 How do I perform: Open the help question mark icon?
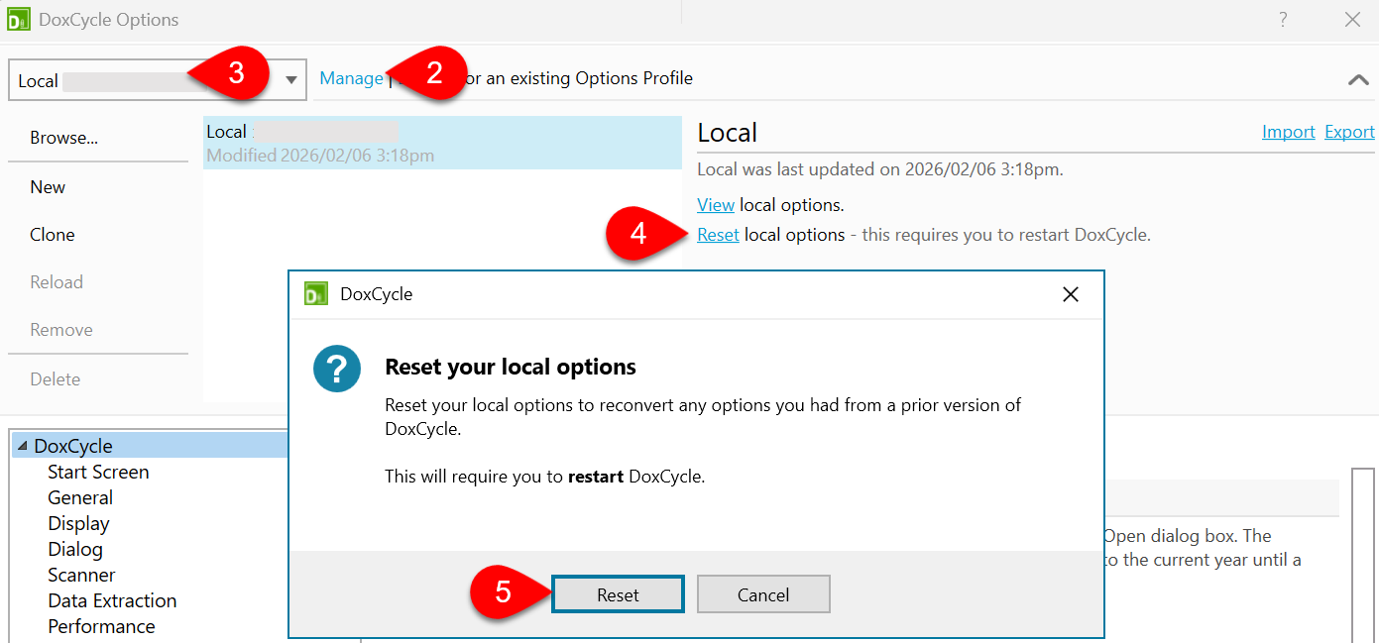pos(1282,19)
